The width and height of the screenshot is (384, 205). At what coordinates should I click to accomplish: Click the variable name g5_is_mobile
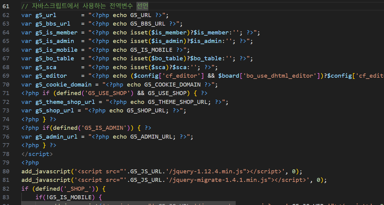56,50
